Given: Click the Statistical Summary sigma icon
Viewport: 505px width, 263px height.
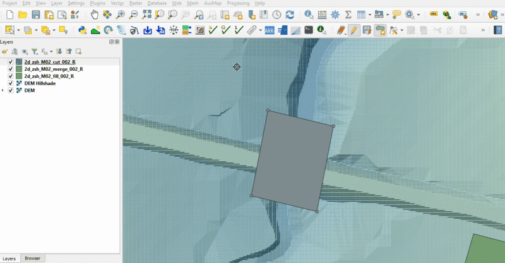Looking at the screenshot, I should tap(347, 14).
